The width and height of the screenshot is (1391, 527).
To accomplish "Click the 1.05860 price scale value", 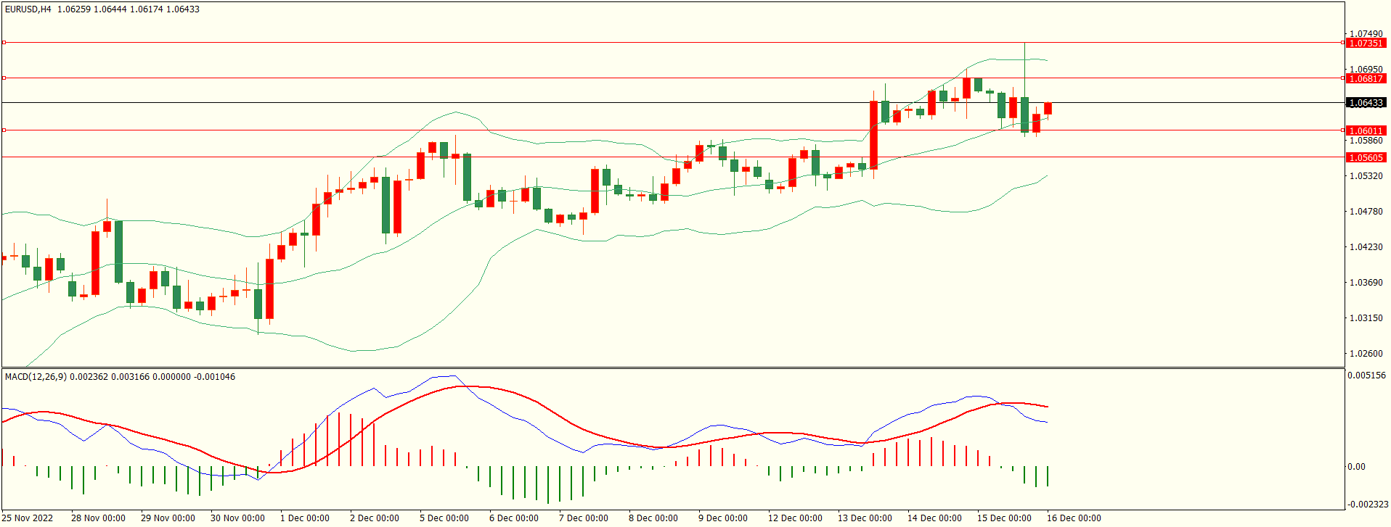I will tap(1366, 141).
